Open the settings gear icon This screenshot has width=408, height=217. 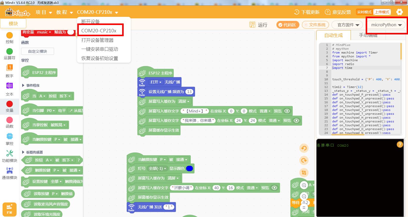(399, 12)
